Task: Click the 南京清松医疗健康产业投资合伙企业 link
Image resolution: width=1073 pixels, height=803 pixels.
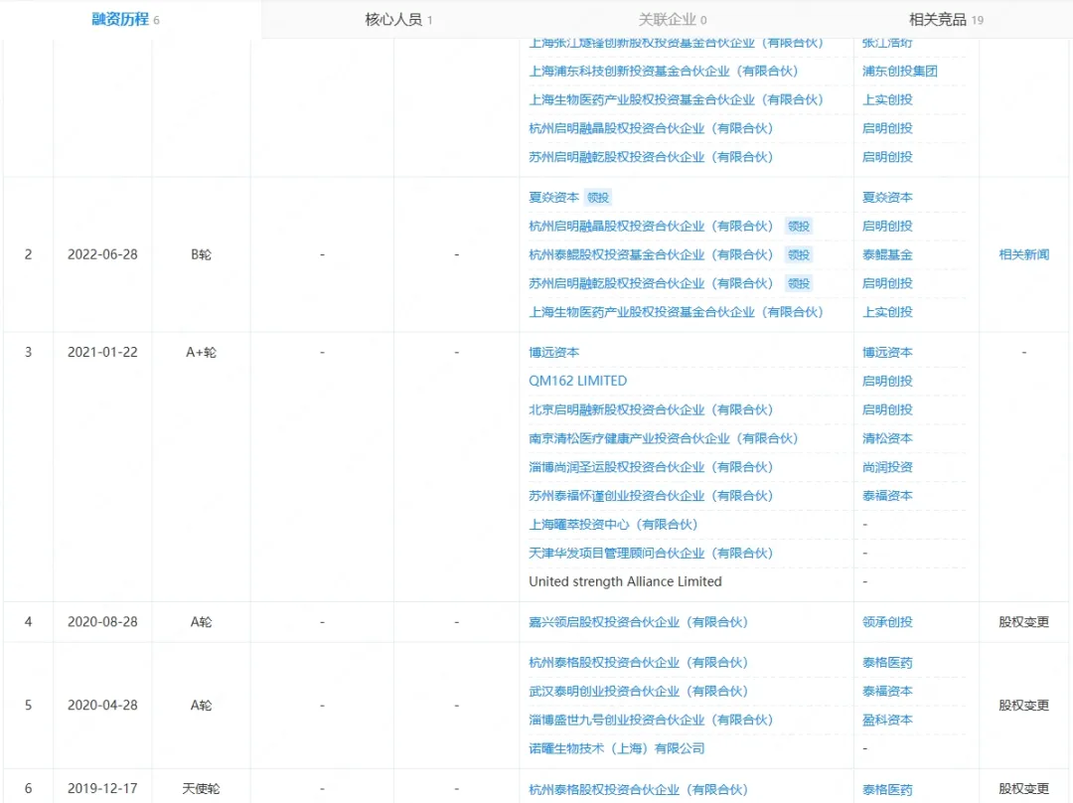Action: point(663,438)
